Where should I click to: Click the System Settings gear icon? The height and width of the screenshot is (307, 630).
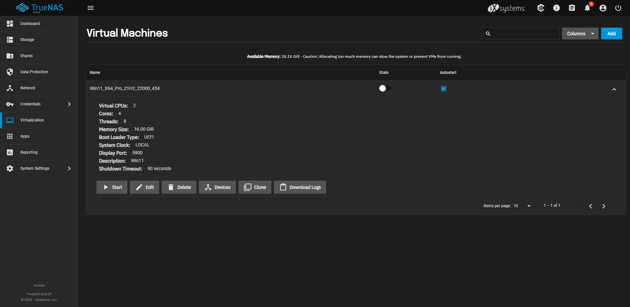[x=10, y=168]
